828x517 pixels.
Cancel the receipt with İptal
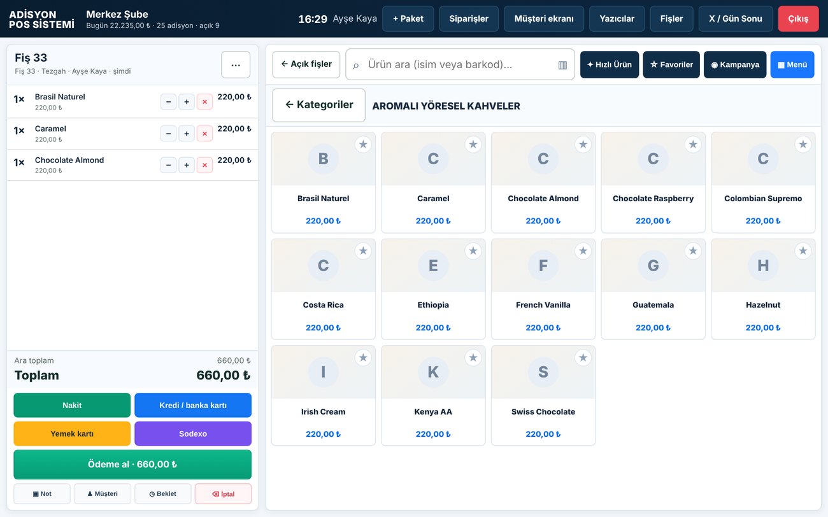pyautogui.click(x=223, y=494)
